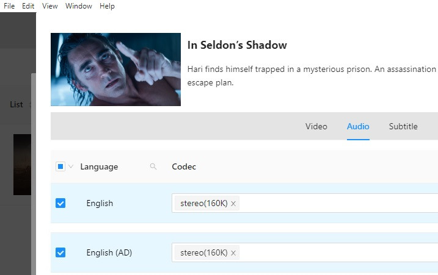Expand selection chevron beside header checkbox
The image size is (438, 275).
(x=70, y=166)
